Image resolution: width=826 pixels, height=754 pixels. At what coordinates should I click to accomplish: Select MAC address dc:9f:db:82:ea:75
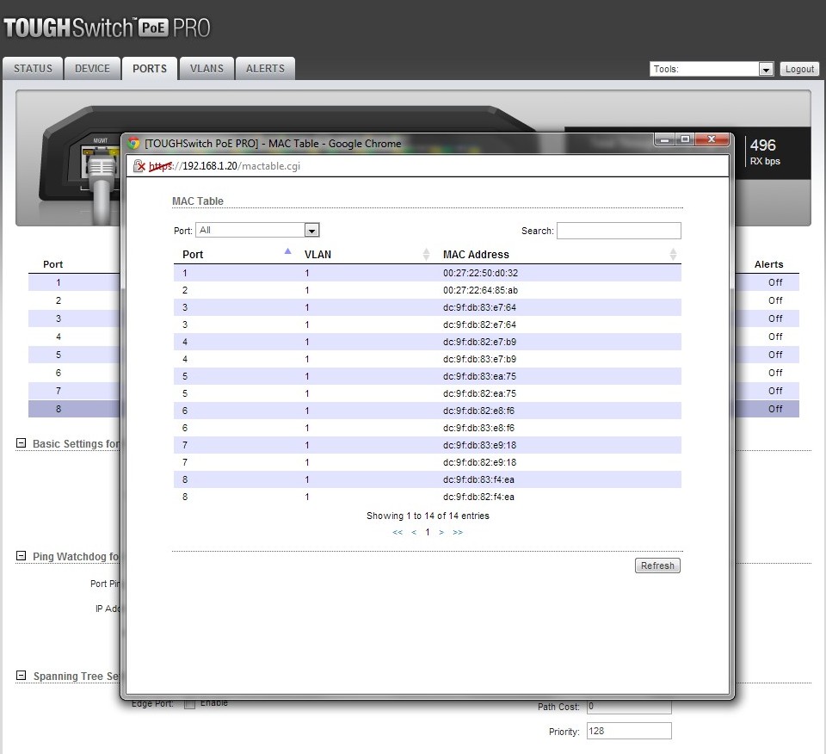point(479,393)
